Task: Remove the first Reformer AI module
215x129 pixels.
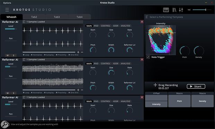Action: tap(142, 22)
